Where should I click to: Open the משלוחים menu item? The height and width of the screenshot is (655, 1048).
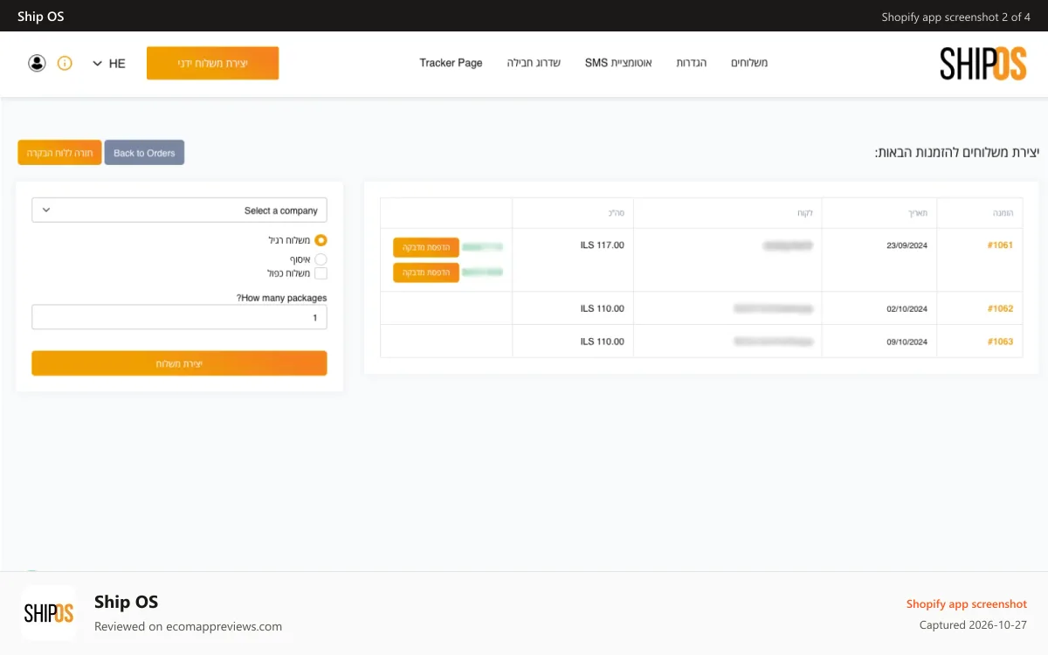pyautogui.click(x=749, y=63)
